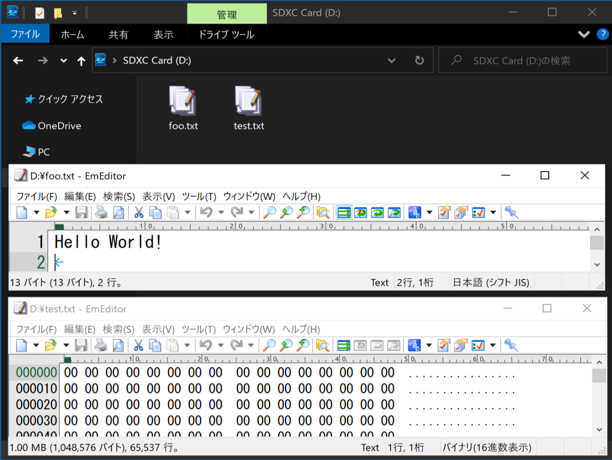The height and width of the screenshot is (460, 612).
Task: Expand the New file dropdown arrow in foo.txt window
Action: tap(36, 212)
